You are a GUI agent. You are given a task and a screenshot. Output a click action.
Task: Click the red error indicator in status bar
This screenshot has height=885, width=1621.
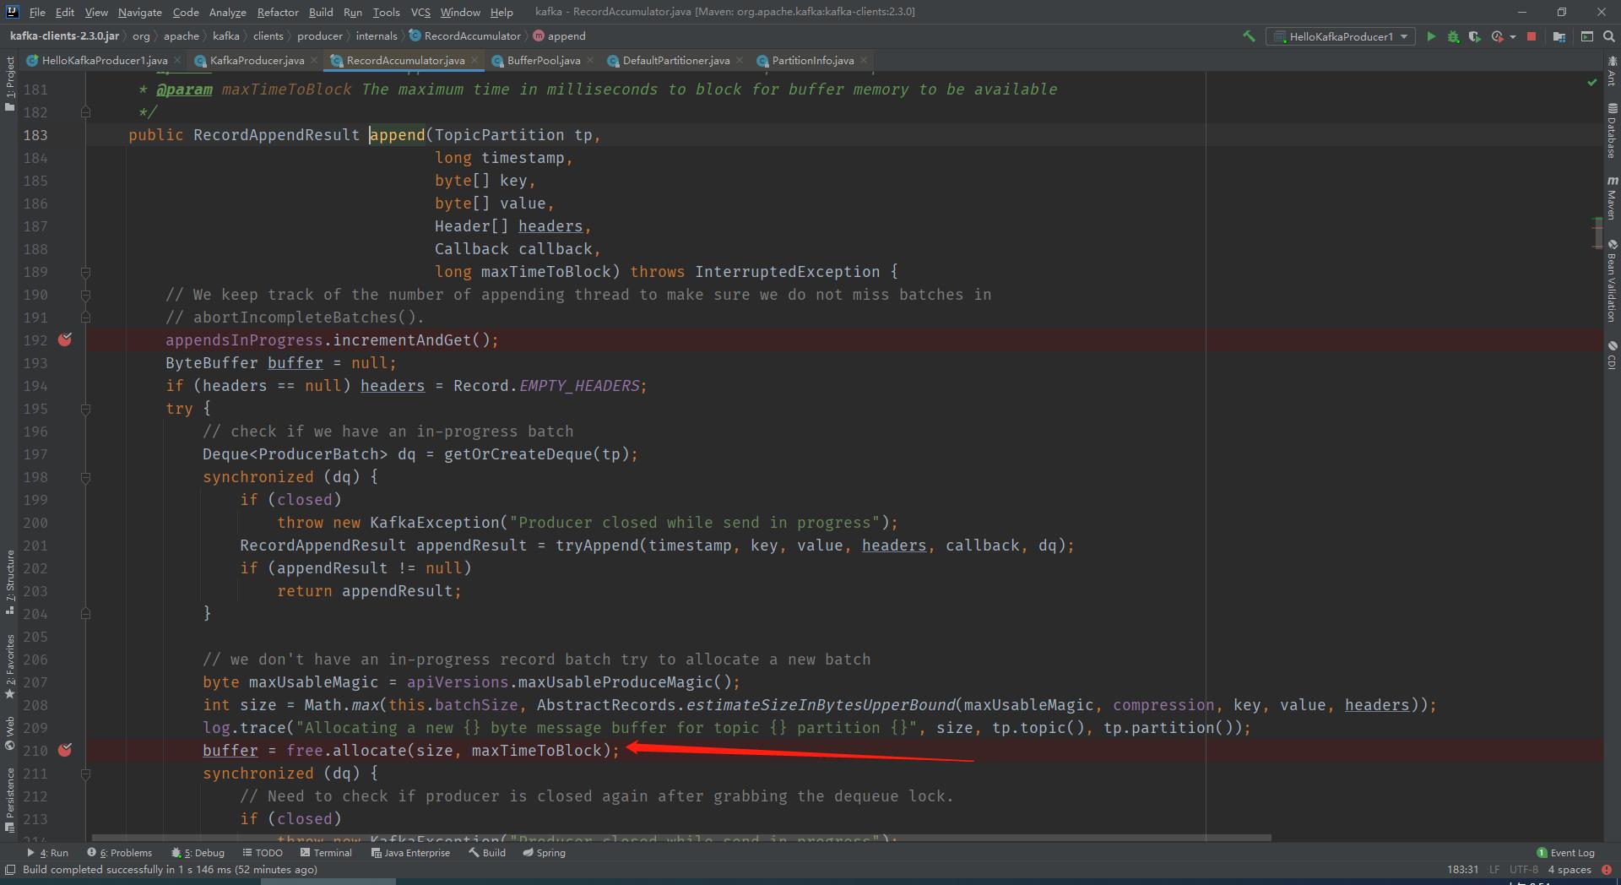tap(1607, 870)
